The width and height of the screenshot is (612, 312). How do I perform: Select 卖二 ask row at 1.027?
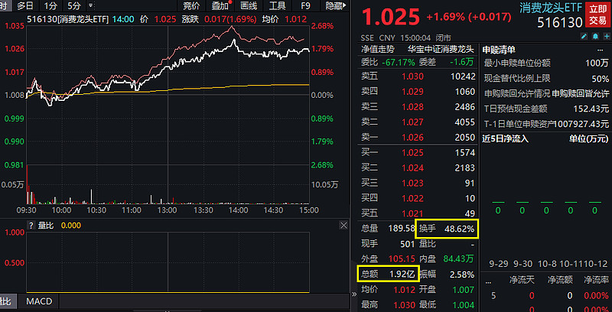coord(418,122)
